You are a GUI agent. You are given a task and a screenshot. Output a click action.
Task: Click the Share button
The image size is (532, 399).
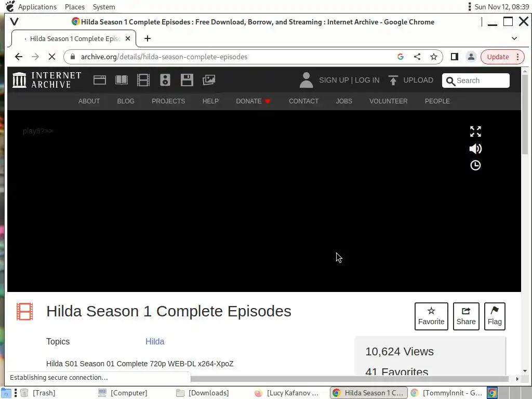coord(466,316)
